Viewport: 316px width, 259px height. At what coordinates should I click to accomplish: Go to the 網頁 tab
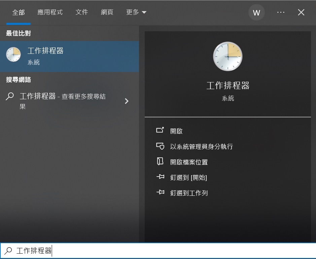[x=107, y=12]
